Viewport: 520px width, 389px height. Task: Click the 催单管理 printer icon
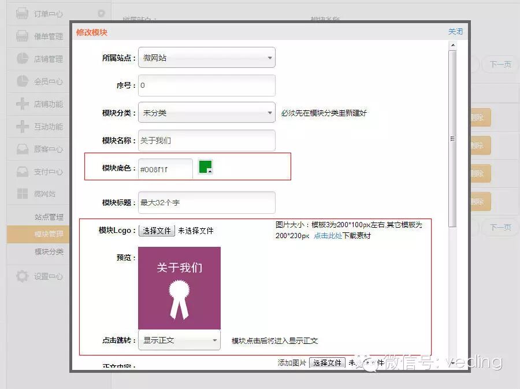tap(22, 36)
